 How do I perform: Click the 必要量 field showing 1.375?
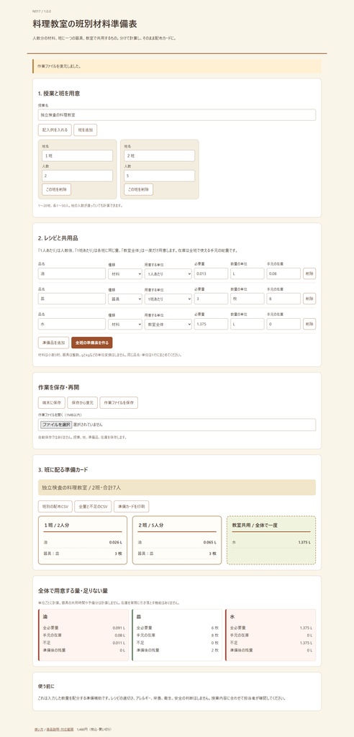211,324
